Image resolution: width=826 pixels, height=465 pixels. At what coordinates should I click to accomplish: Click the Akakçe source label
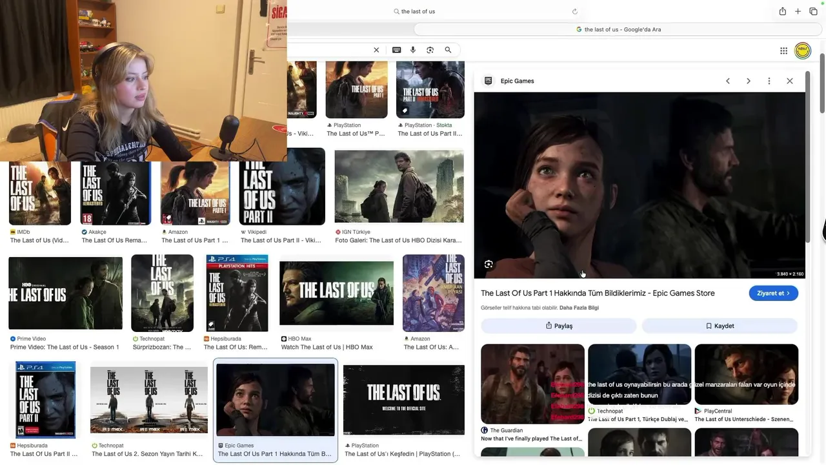tap(94, 232)
